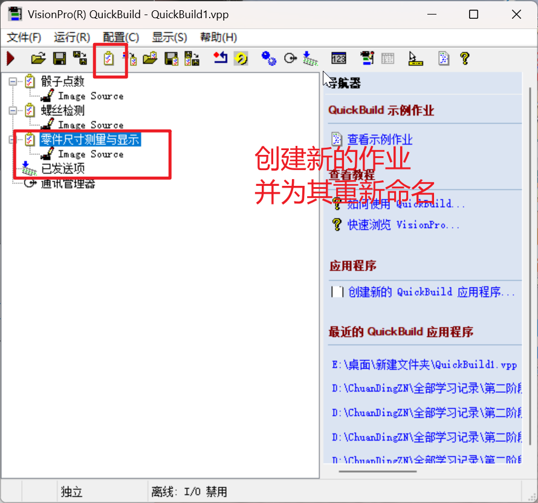538x503 pixels.
Task: Click the open QuickBuild application folder icon
Action: pos(38,58)
